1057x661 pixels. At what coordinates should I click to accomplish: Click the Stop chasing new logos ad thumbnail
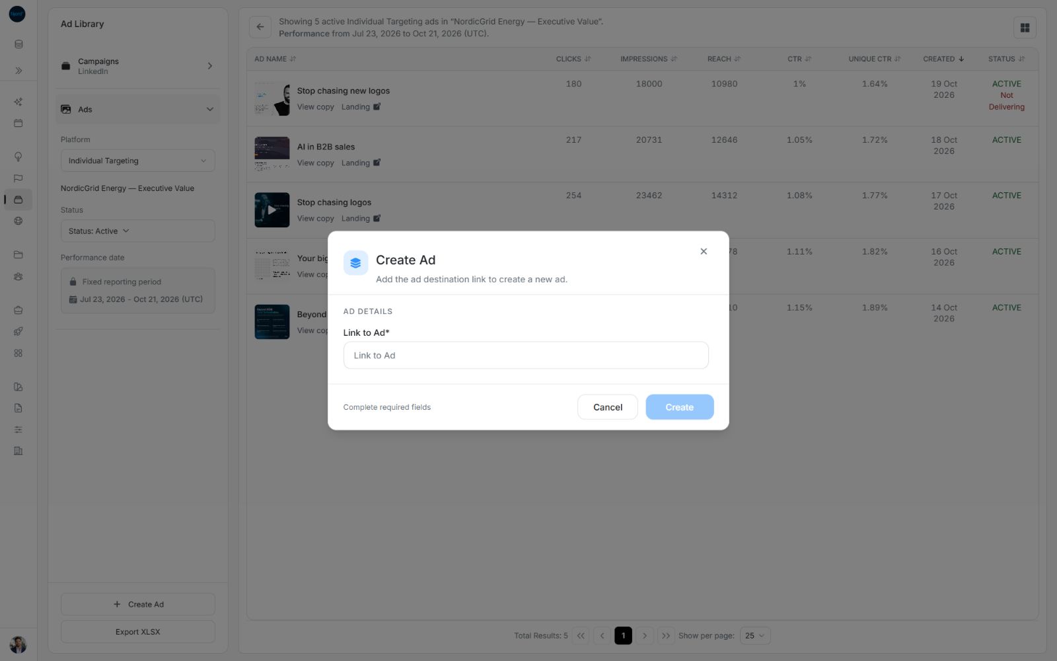272,98
